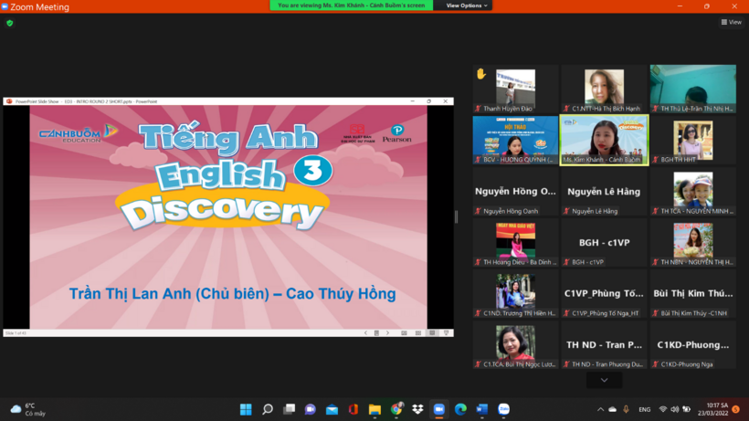The image size is (749, 421).
Task: Toggle the Task View taskbar button
Action: [290, 409]
